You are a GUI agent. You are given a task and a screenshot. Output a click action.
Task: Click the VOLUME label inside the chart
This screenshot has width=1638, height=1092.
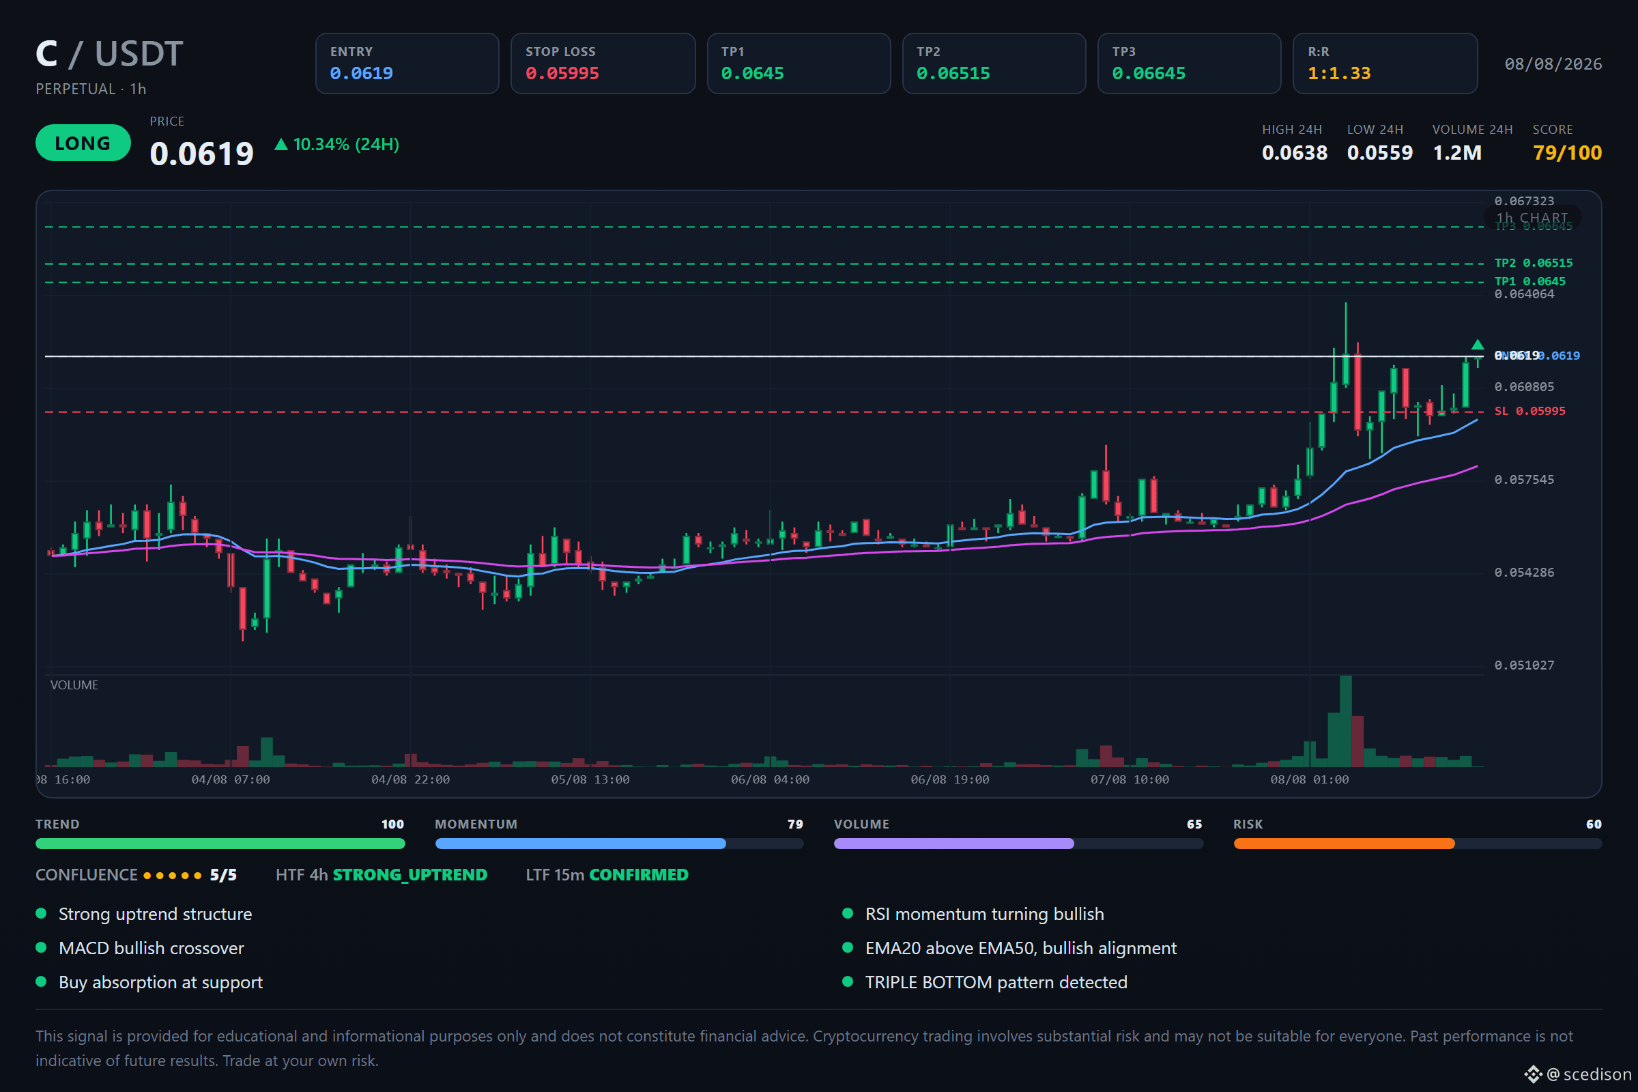pos(74,685)
